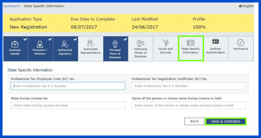Viewport: 261px width, 138px height.
Task: Click the Authorized Signatory person-check icon
Action: tap(65, 44)
